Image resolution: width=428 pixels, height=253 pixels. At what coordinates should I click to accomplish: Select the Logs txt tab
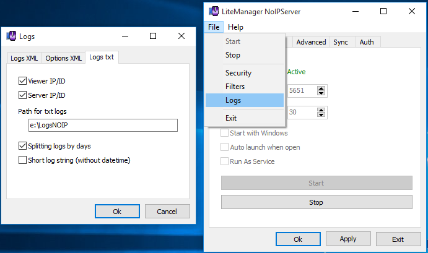(102, 57)
